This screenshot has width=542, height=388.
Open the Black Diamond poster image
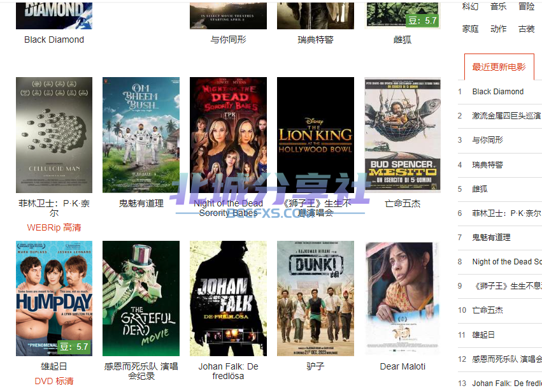pos(54,15)
